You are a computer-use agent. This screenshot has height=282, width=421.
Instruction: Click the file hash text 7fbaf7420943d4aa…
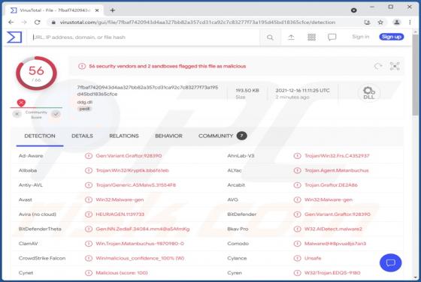pyautogui.click(x=147, y=91)
